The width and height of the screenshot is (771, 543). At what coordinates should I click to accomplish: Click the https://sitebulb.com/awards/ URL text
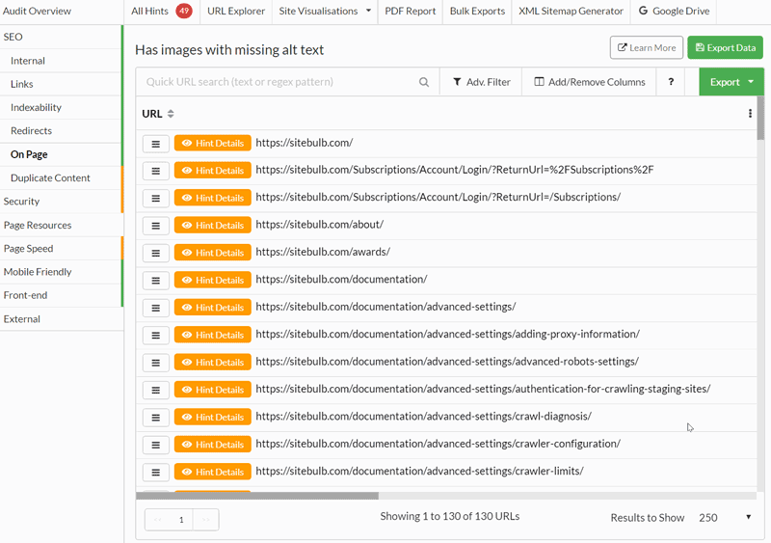pos(323,252)
